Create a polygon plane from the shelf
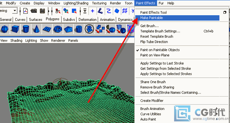This screenshot has height=123, width=230. pyautogui.click(x=47, y=29)
